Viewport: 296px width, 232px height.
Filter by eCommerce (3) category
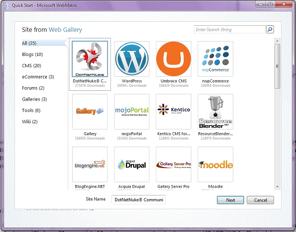tap(38, 77)
